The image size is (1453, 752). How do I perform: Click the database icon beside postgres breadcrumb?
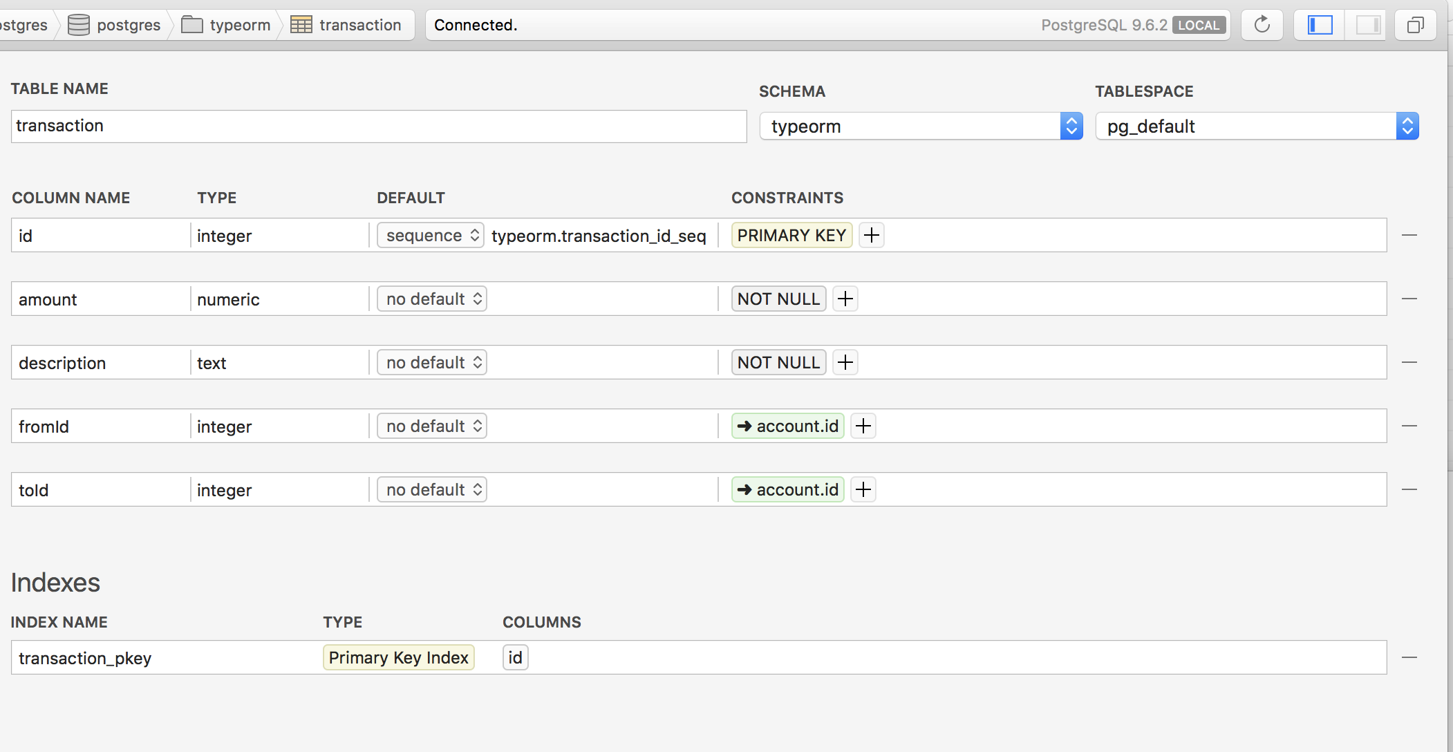coord(78,24)
